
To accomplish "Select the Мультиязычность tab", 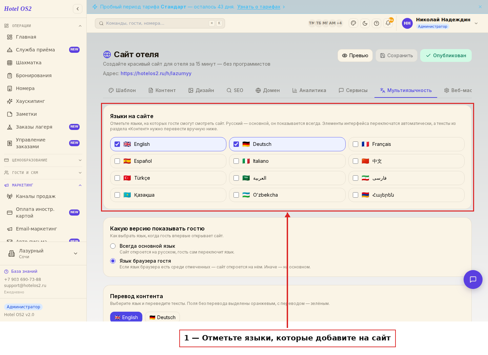I will point(406,90).
